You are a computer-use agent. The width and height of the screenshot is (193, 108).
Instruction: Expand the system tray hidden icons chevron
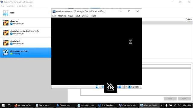pyautogui.click(x=162, y=105)
